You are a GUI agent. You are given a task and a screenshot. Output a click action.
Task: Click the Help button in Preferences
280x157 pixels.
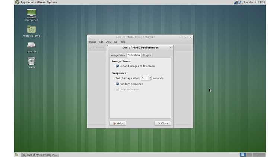pyautogui.click(x=118, y=123)
